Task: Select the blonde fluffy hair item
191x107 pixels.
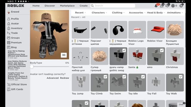Action: click(x=175, y=30)
